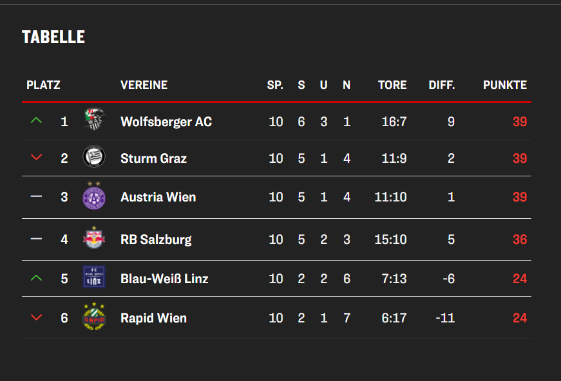Click unchanged dash indicator for RB Salzburg
Image resolution: width=561 pixels, height=381 pixels.
37,238
